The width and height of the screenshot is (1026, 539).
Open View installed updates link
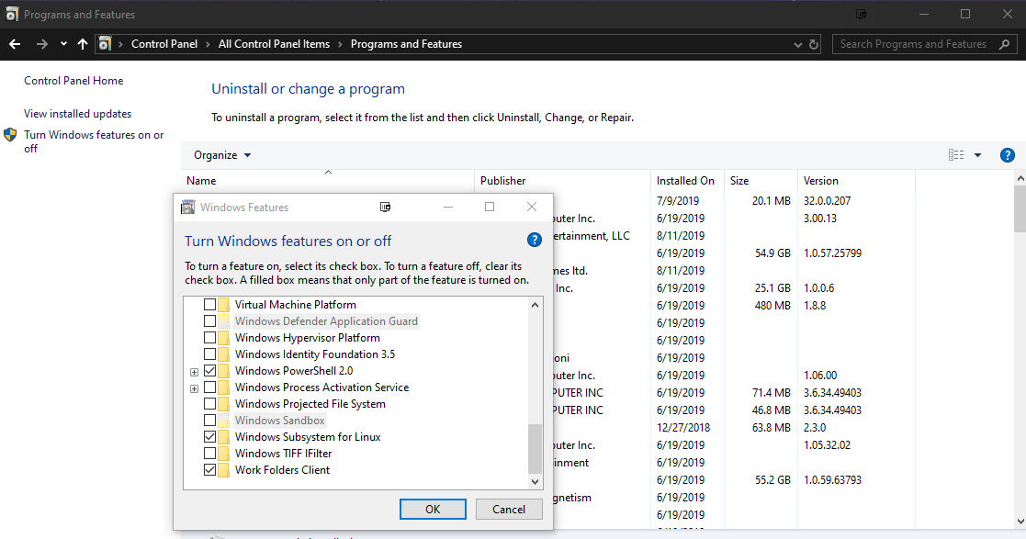78,113
